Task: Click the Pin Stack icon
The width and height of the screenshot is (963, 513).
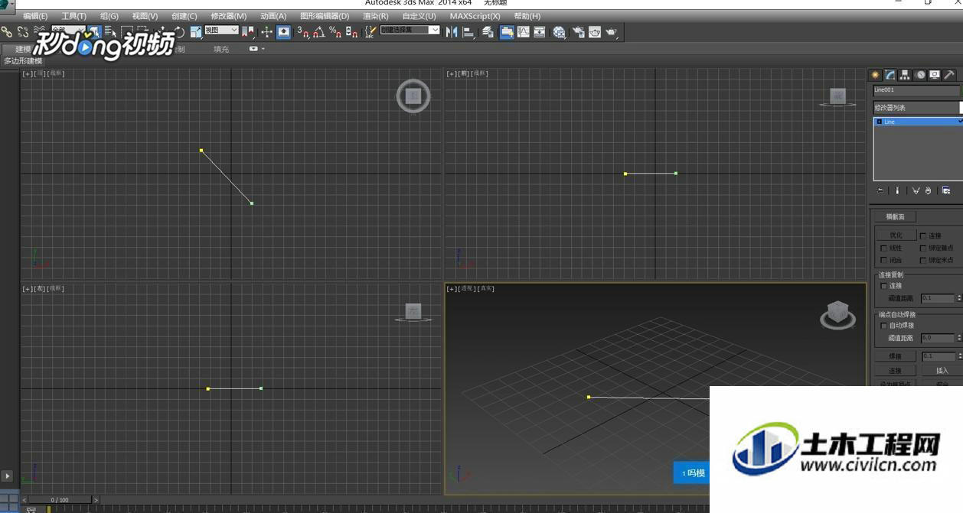Action: point(880,190)
